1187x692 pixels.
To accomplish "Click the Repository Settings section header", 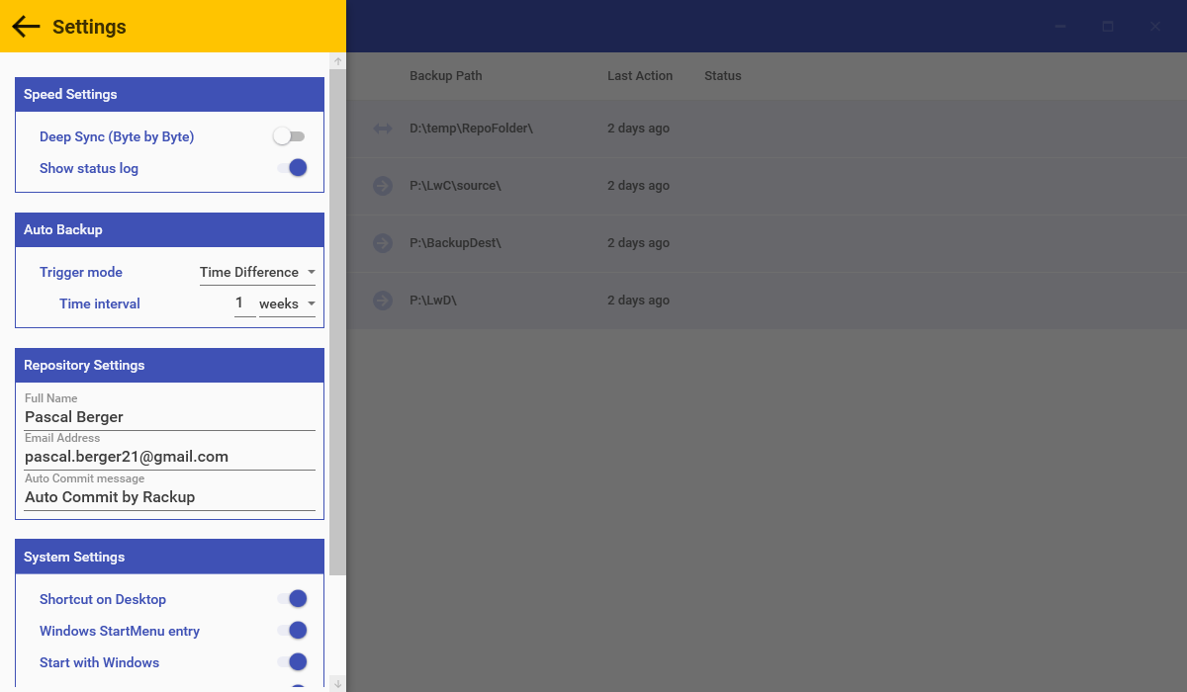I will tap(170, 366).
